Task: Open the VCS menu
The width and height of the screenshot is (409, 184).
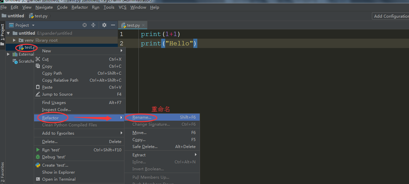Action: (122, 7)
